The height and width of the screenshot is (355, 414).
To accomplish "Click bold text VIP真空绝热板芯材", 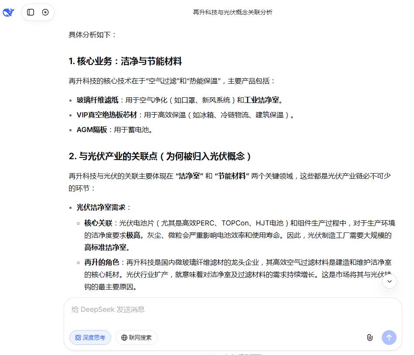I will coord(107,115).
